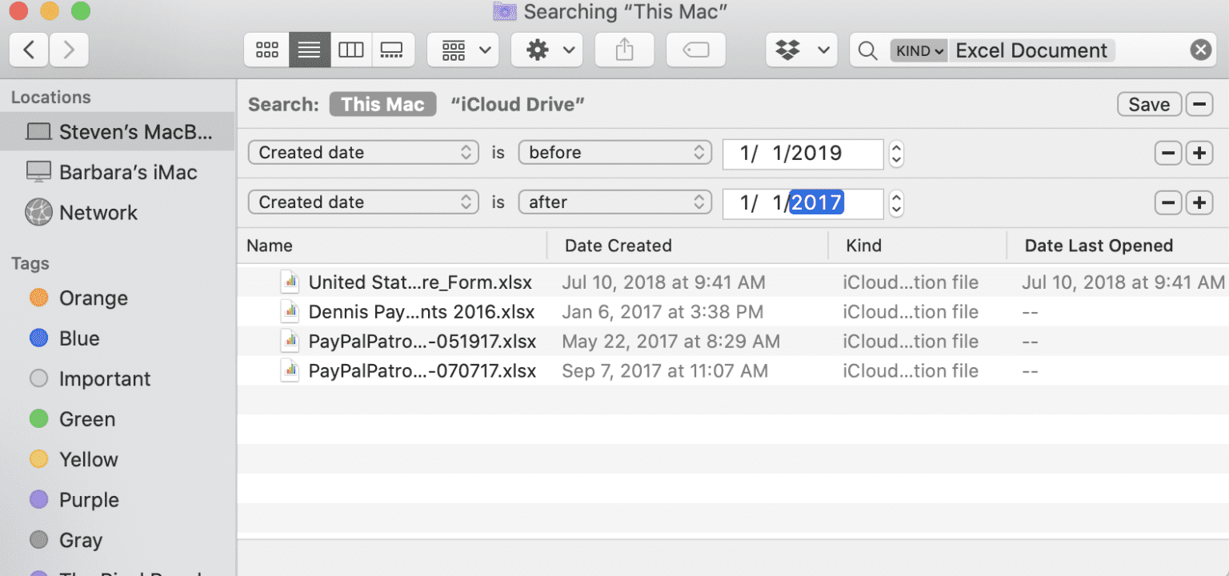Open the first Created date attribute dropdown

[x=362, y=152]
